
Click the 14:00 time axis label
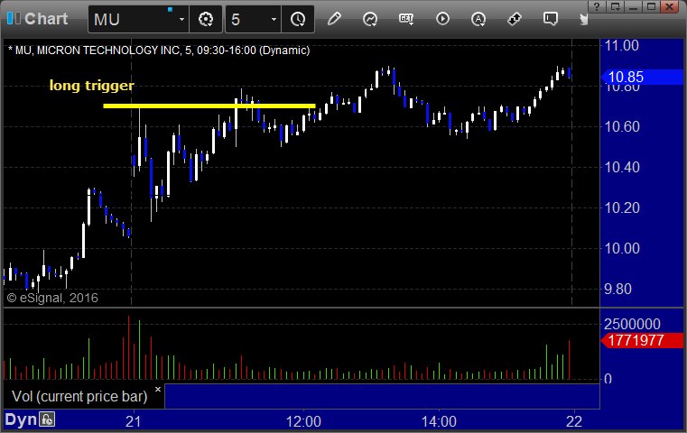[x=439, y=421]
